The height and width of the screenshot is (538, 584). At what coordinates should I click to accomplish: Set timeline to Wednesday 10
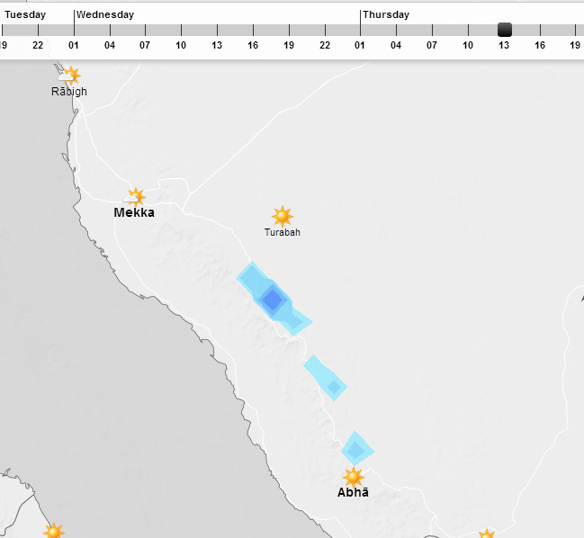pos(181,45)
